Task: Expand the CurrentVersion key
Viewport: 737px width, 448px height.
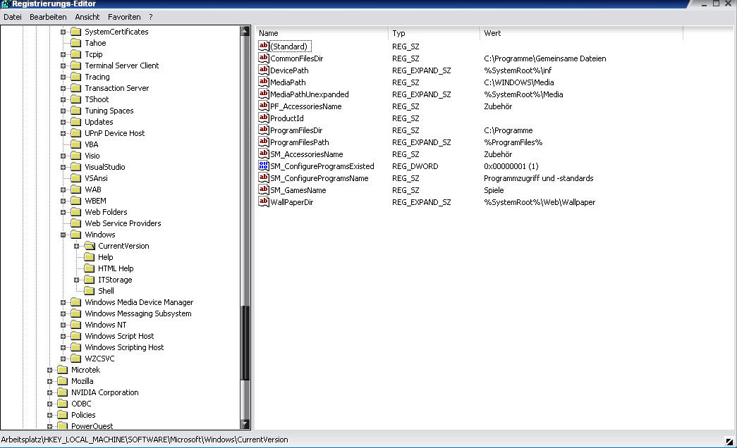Action: tap(77, 246)
